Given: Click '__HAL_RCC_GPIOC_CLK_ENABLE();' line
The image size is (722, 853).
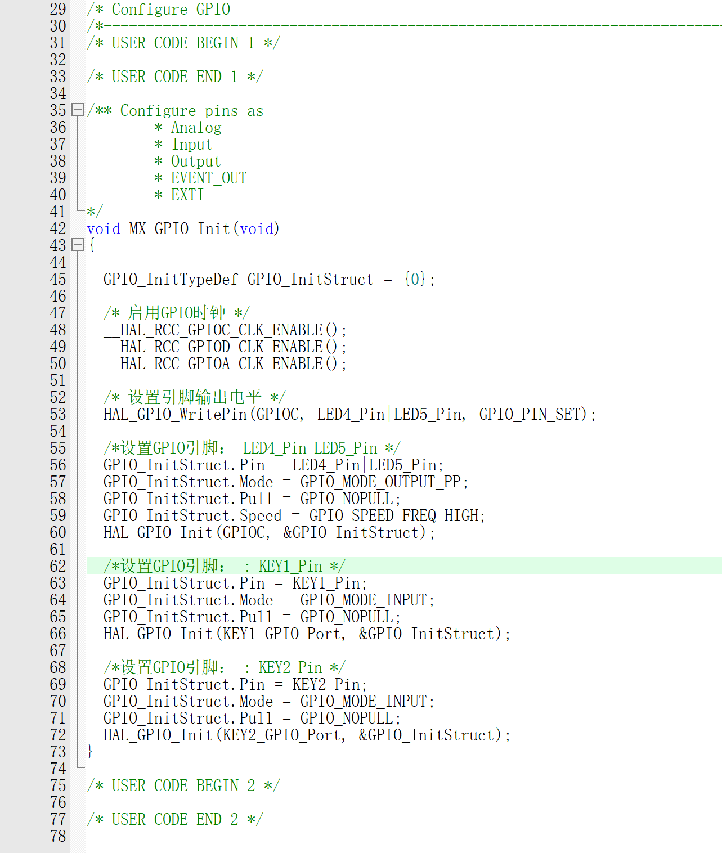Looking at the screenshot, I should pos(225,330).
